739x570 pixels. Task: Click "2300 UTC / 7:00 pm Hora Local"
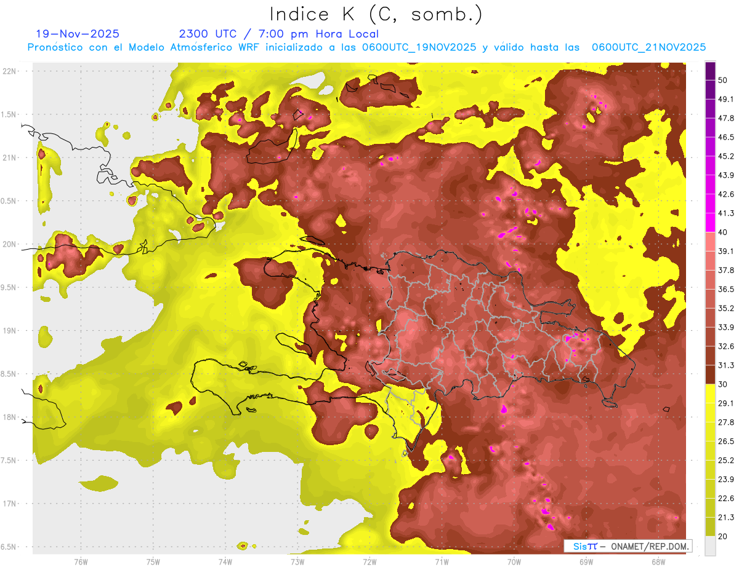(278, 34)
